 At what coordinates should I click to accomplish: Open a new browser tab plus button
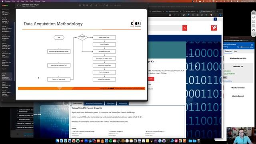point(217,12)
